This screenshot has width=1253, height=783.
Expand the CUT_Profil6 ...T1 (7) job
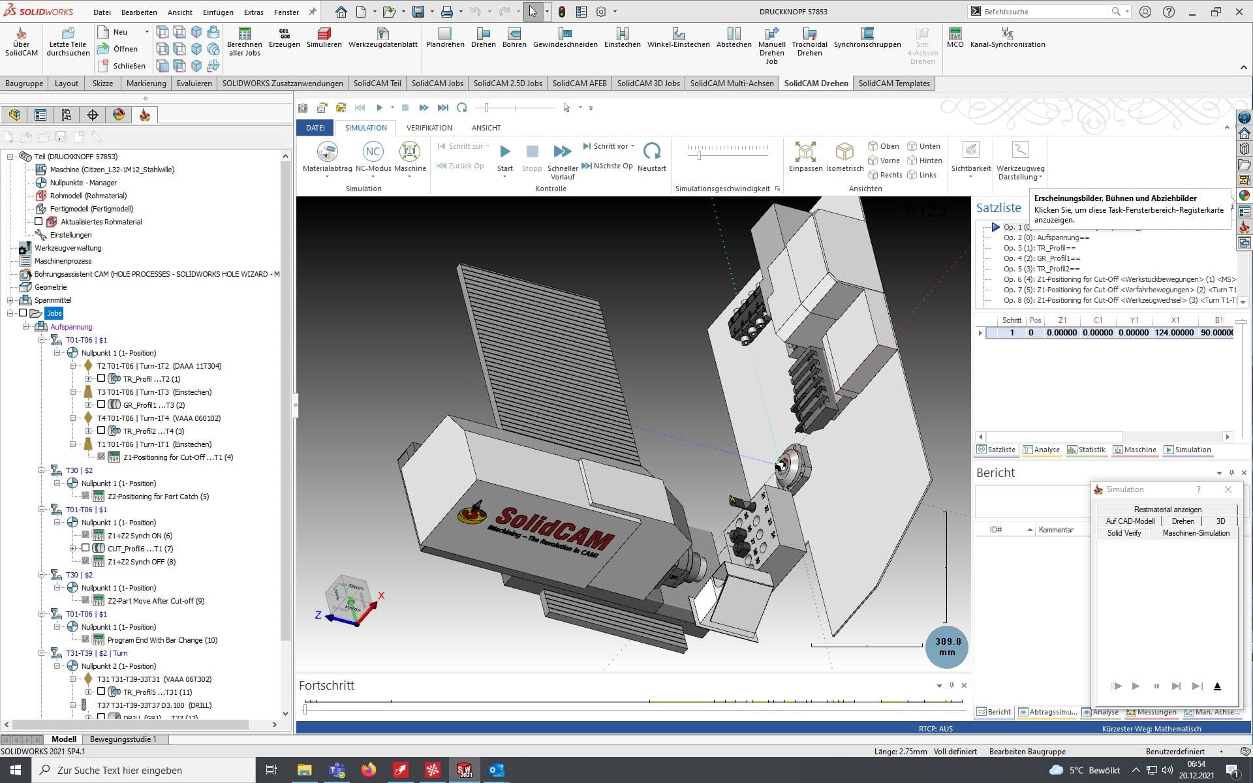point(73,548)
